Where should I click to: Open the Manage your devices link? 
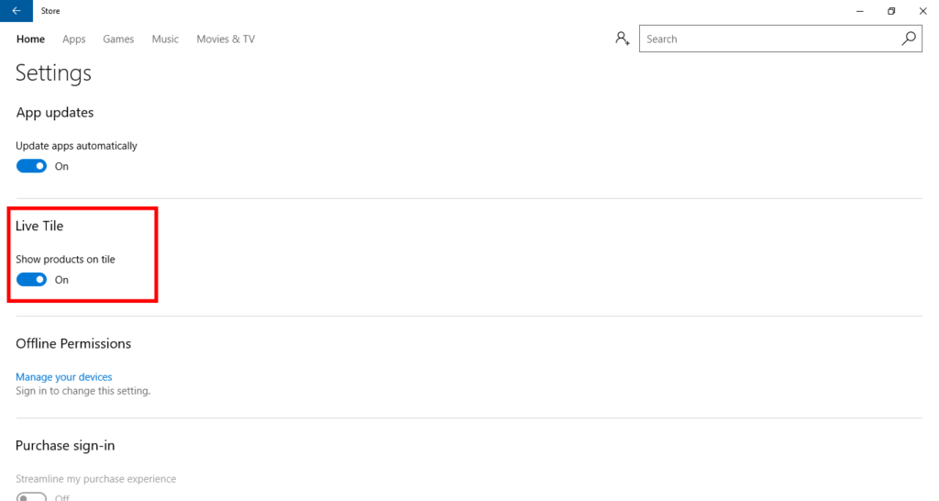click(x=64, y=377)
